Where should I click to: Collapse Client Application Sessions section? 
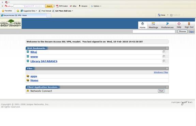(x=167, y=87)
